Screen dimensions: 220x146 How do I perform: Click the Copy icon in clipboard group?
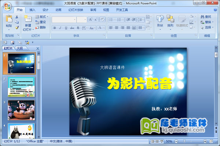pyautogui.click(x=17, y=22)
